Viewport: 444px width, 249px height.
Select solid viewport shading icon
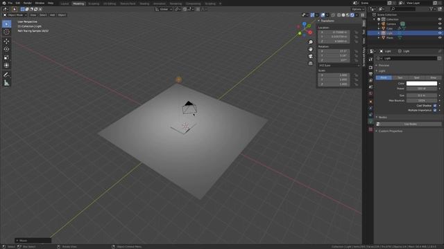(343, 15)
